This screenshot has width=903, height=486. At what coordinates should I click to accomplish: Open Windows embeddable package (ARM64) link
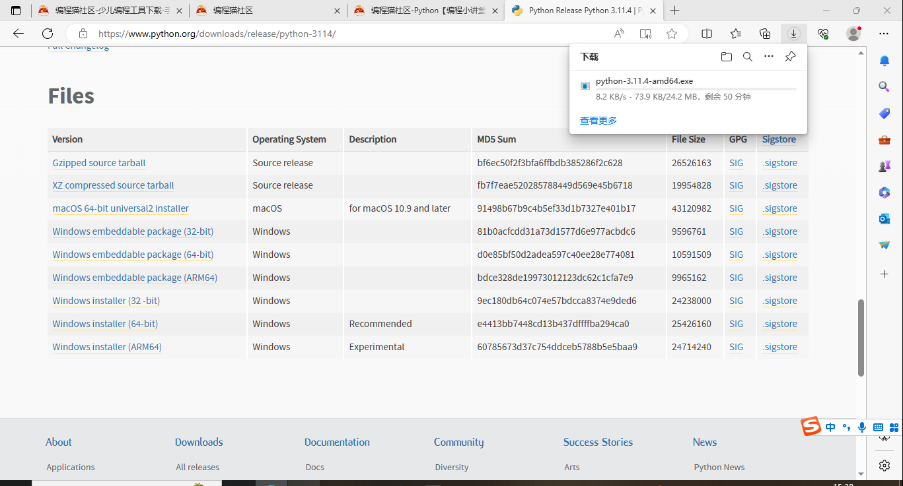coord(135,278)
